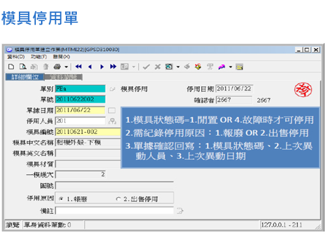Switch to the 詳細欄位 tab

click(x=25, y=77)
